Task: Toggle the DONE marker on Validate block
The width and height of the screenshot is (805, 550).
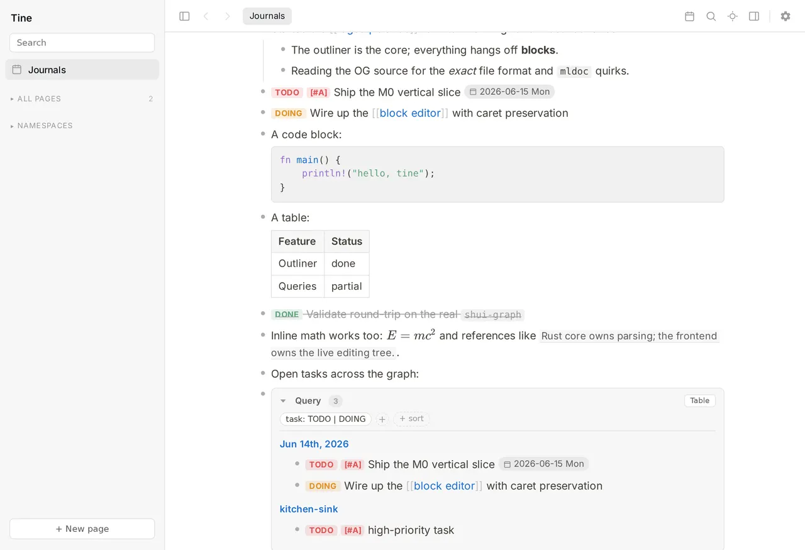Action: [287, 314]
